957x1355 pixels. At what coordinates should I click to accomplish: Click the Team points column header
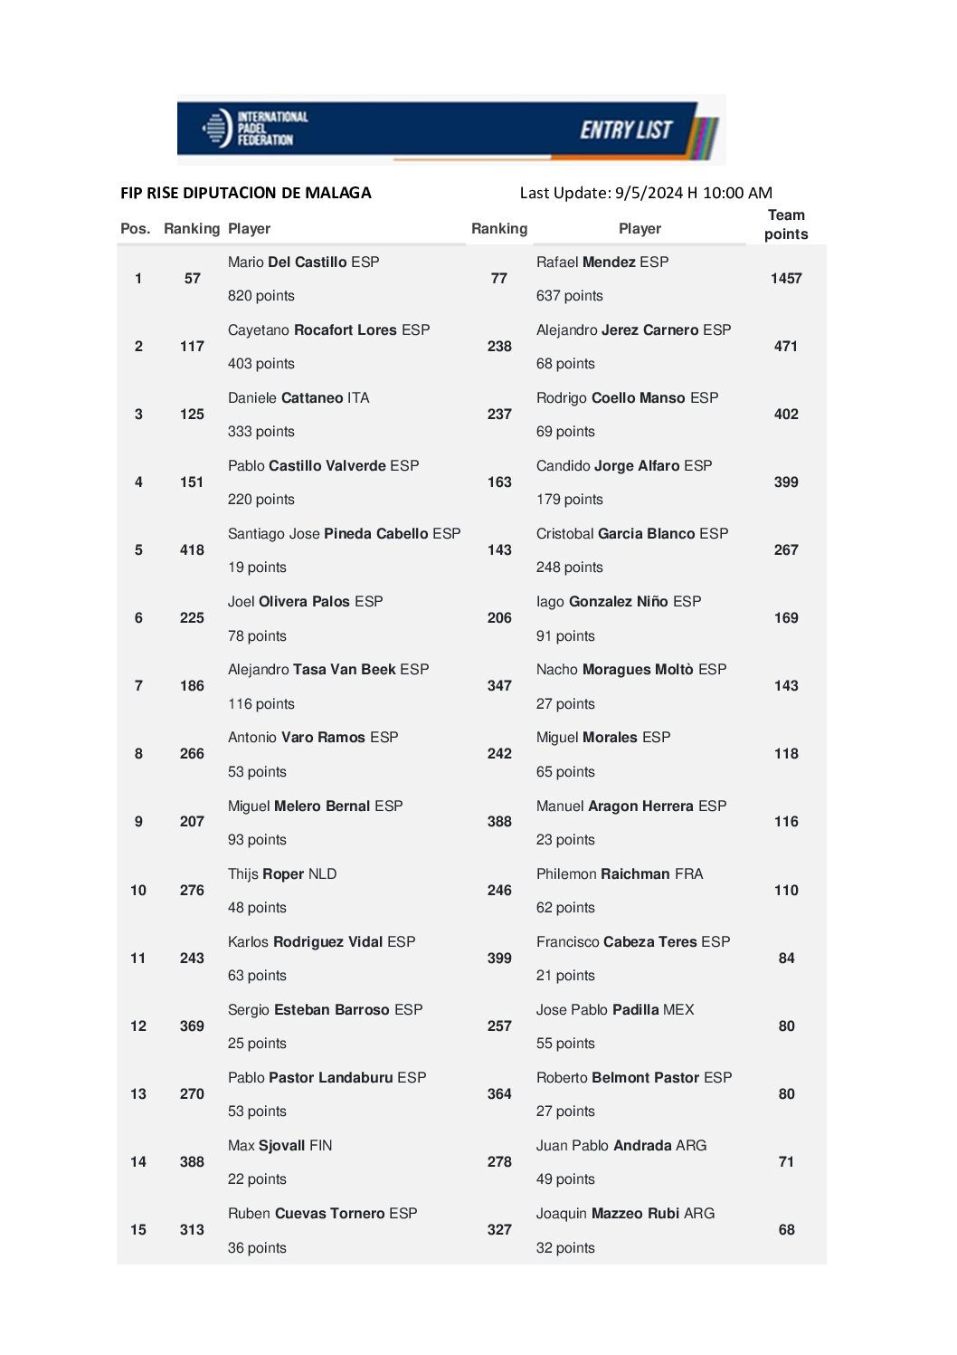pos(786,224)
